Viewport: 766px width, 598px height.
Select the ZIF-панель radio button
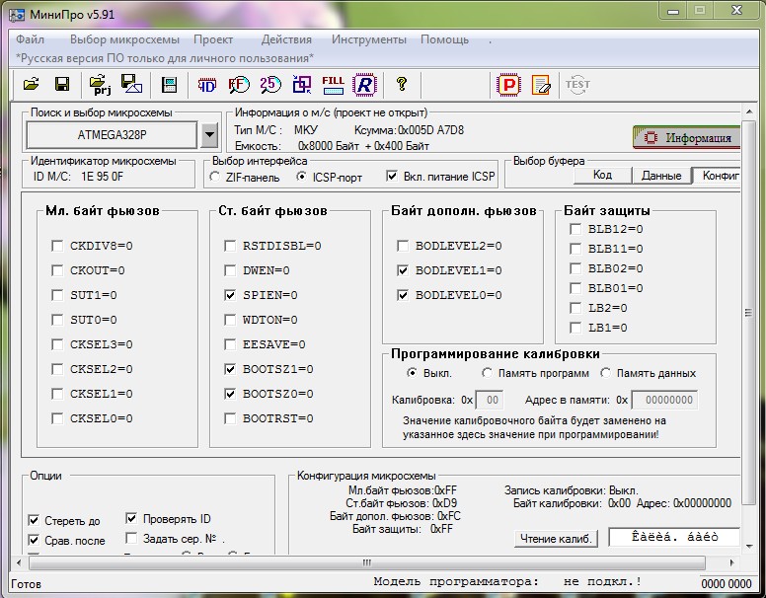tap(214, 177)
